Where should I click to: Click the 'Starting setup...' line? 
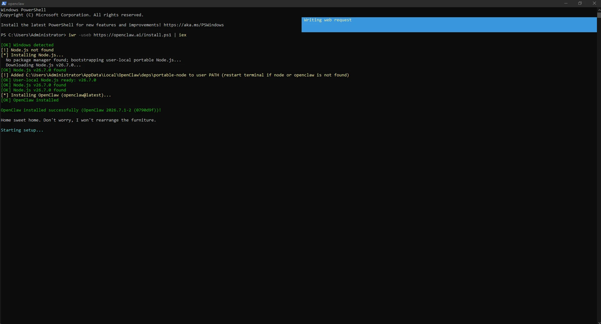coord(22,130)
